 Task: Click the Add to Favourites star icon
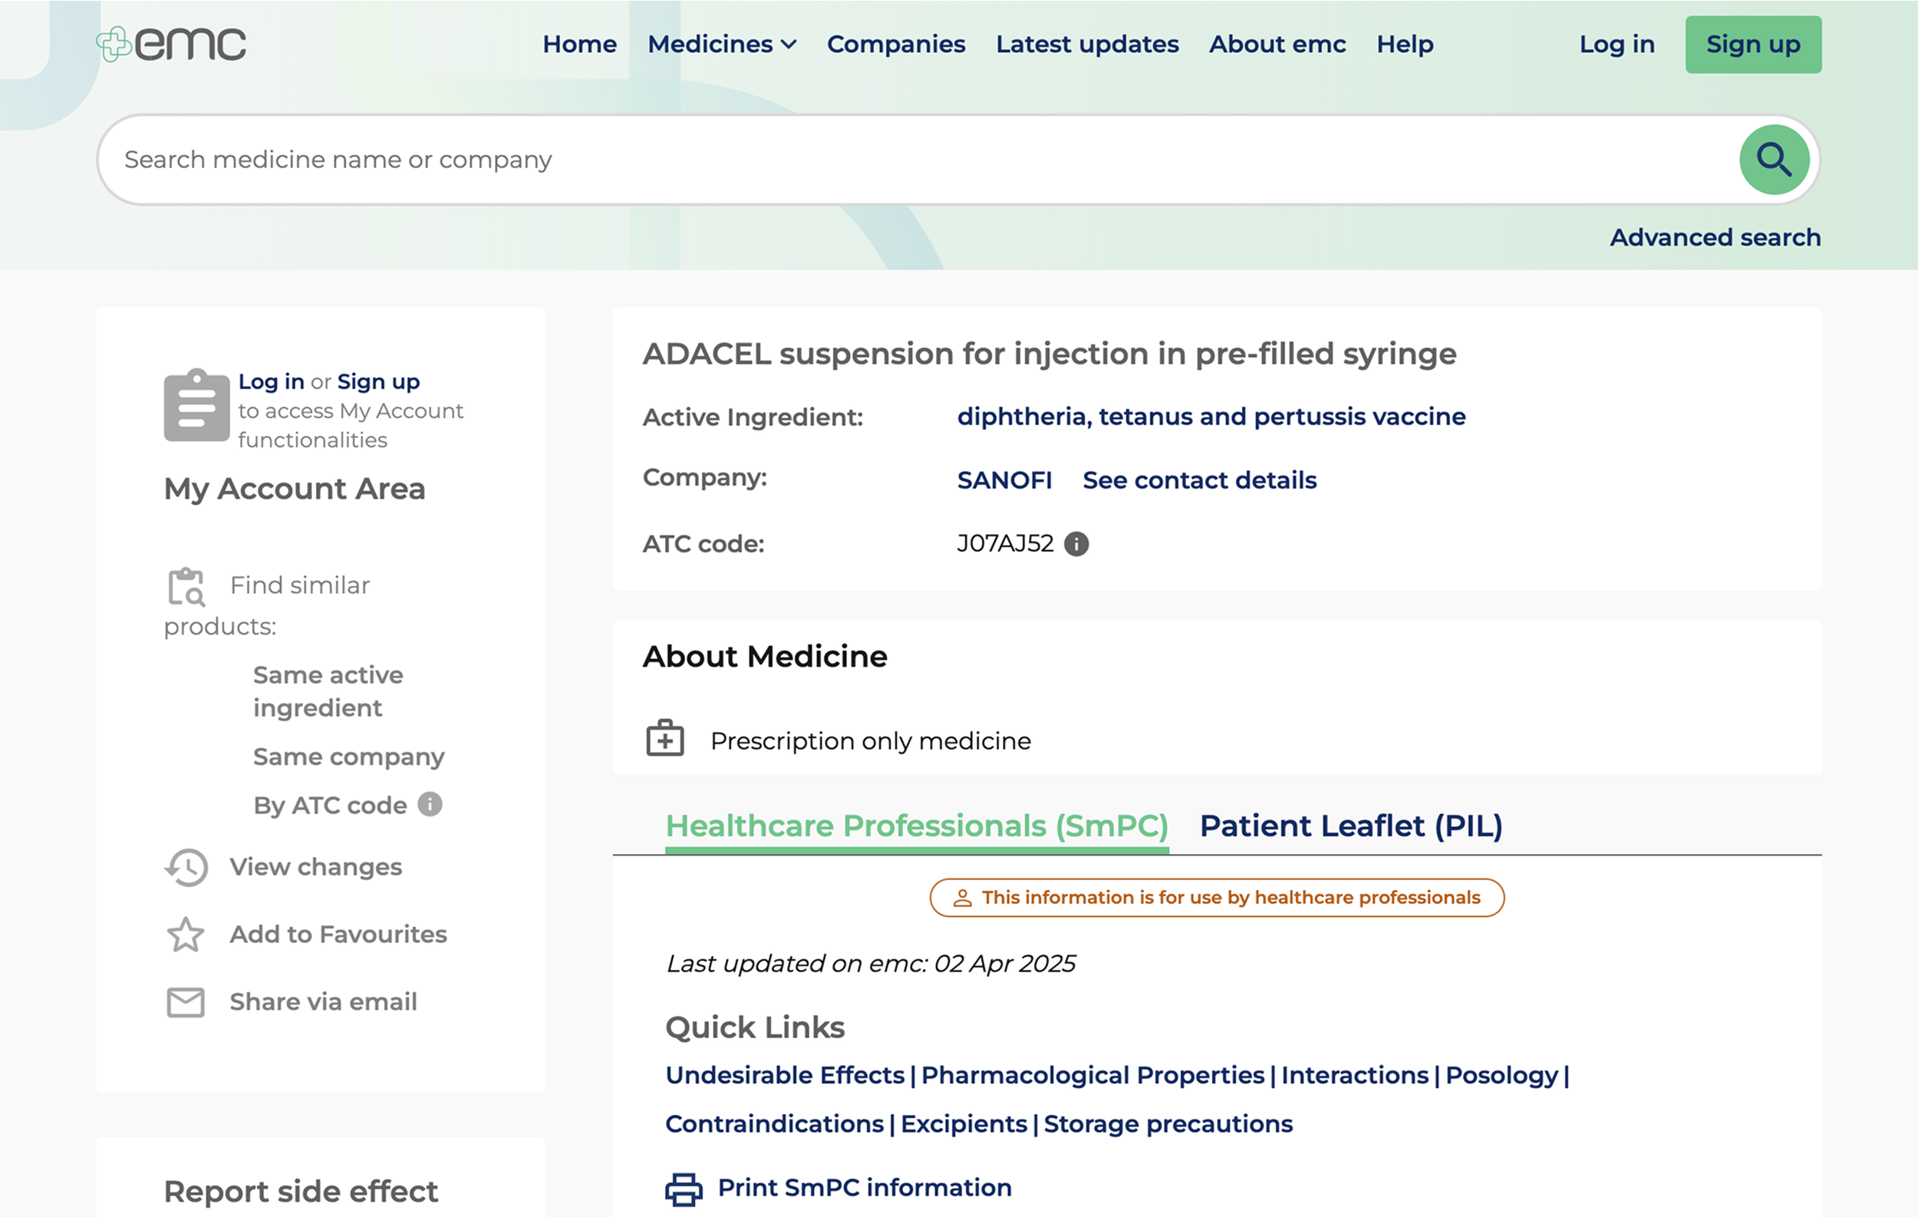tap(186, 935)
